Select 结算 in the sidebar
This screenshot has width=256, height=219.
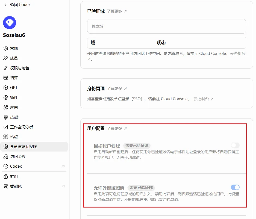tap(34, 78)
